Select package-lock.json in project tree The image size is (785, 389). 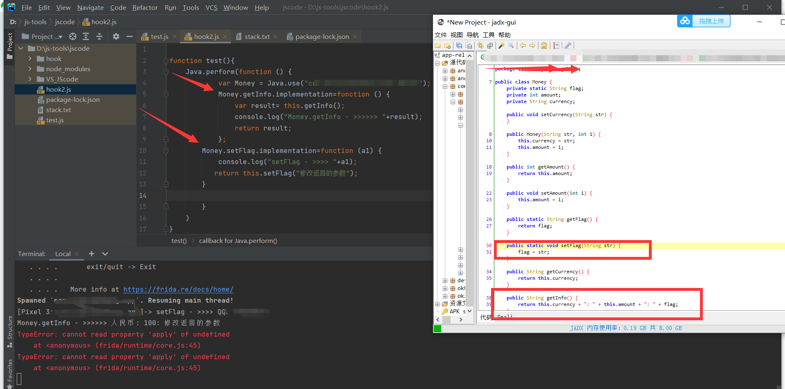click(x=73, y=99)
